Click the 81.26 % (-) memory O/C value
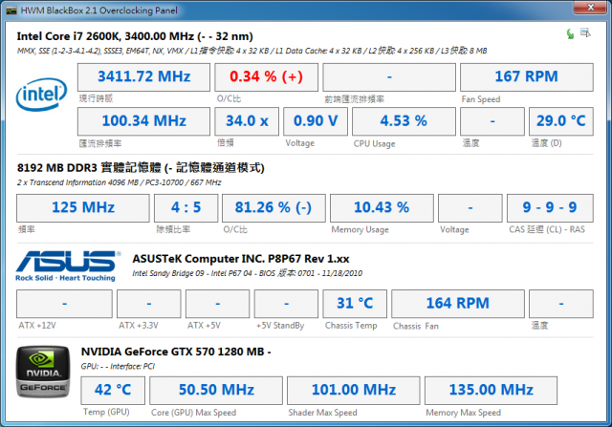 click(x=273, y=208)
